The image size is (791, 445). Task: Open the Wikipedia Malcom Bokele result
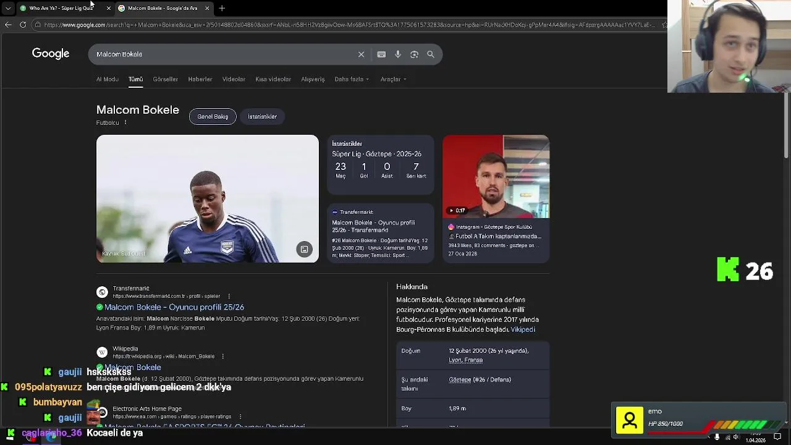[133, 367]
